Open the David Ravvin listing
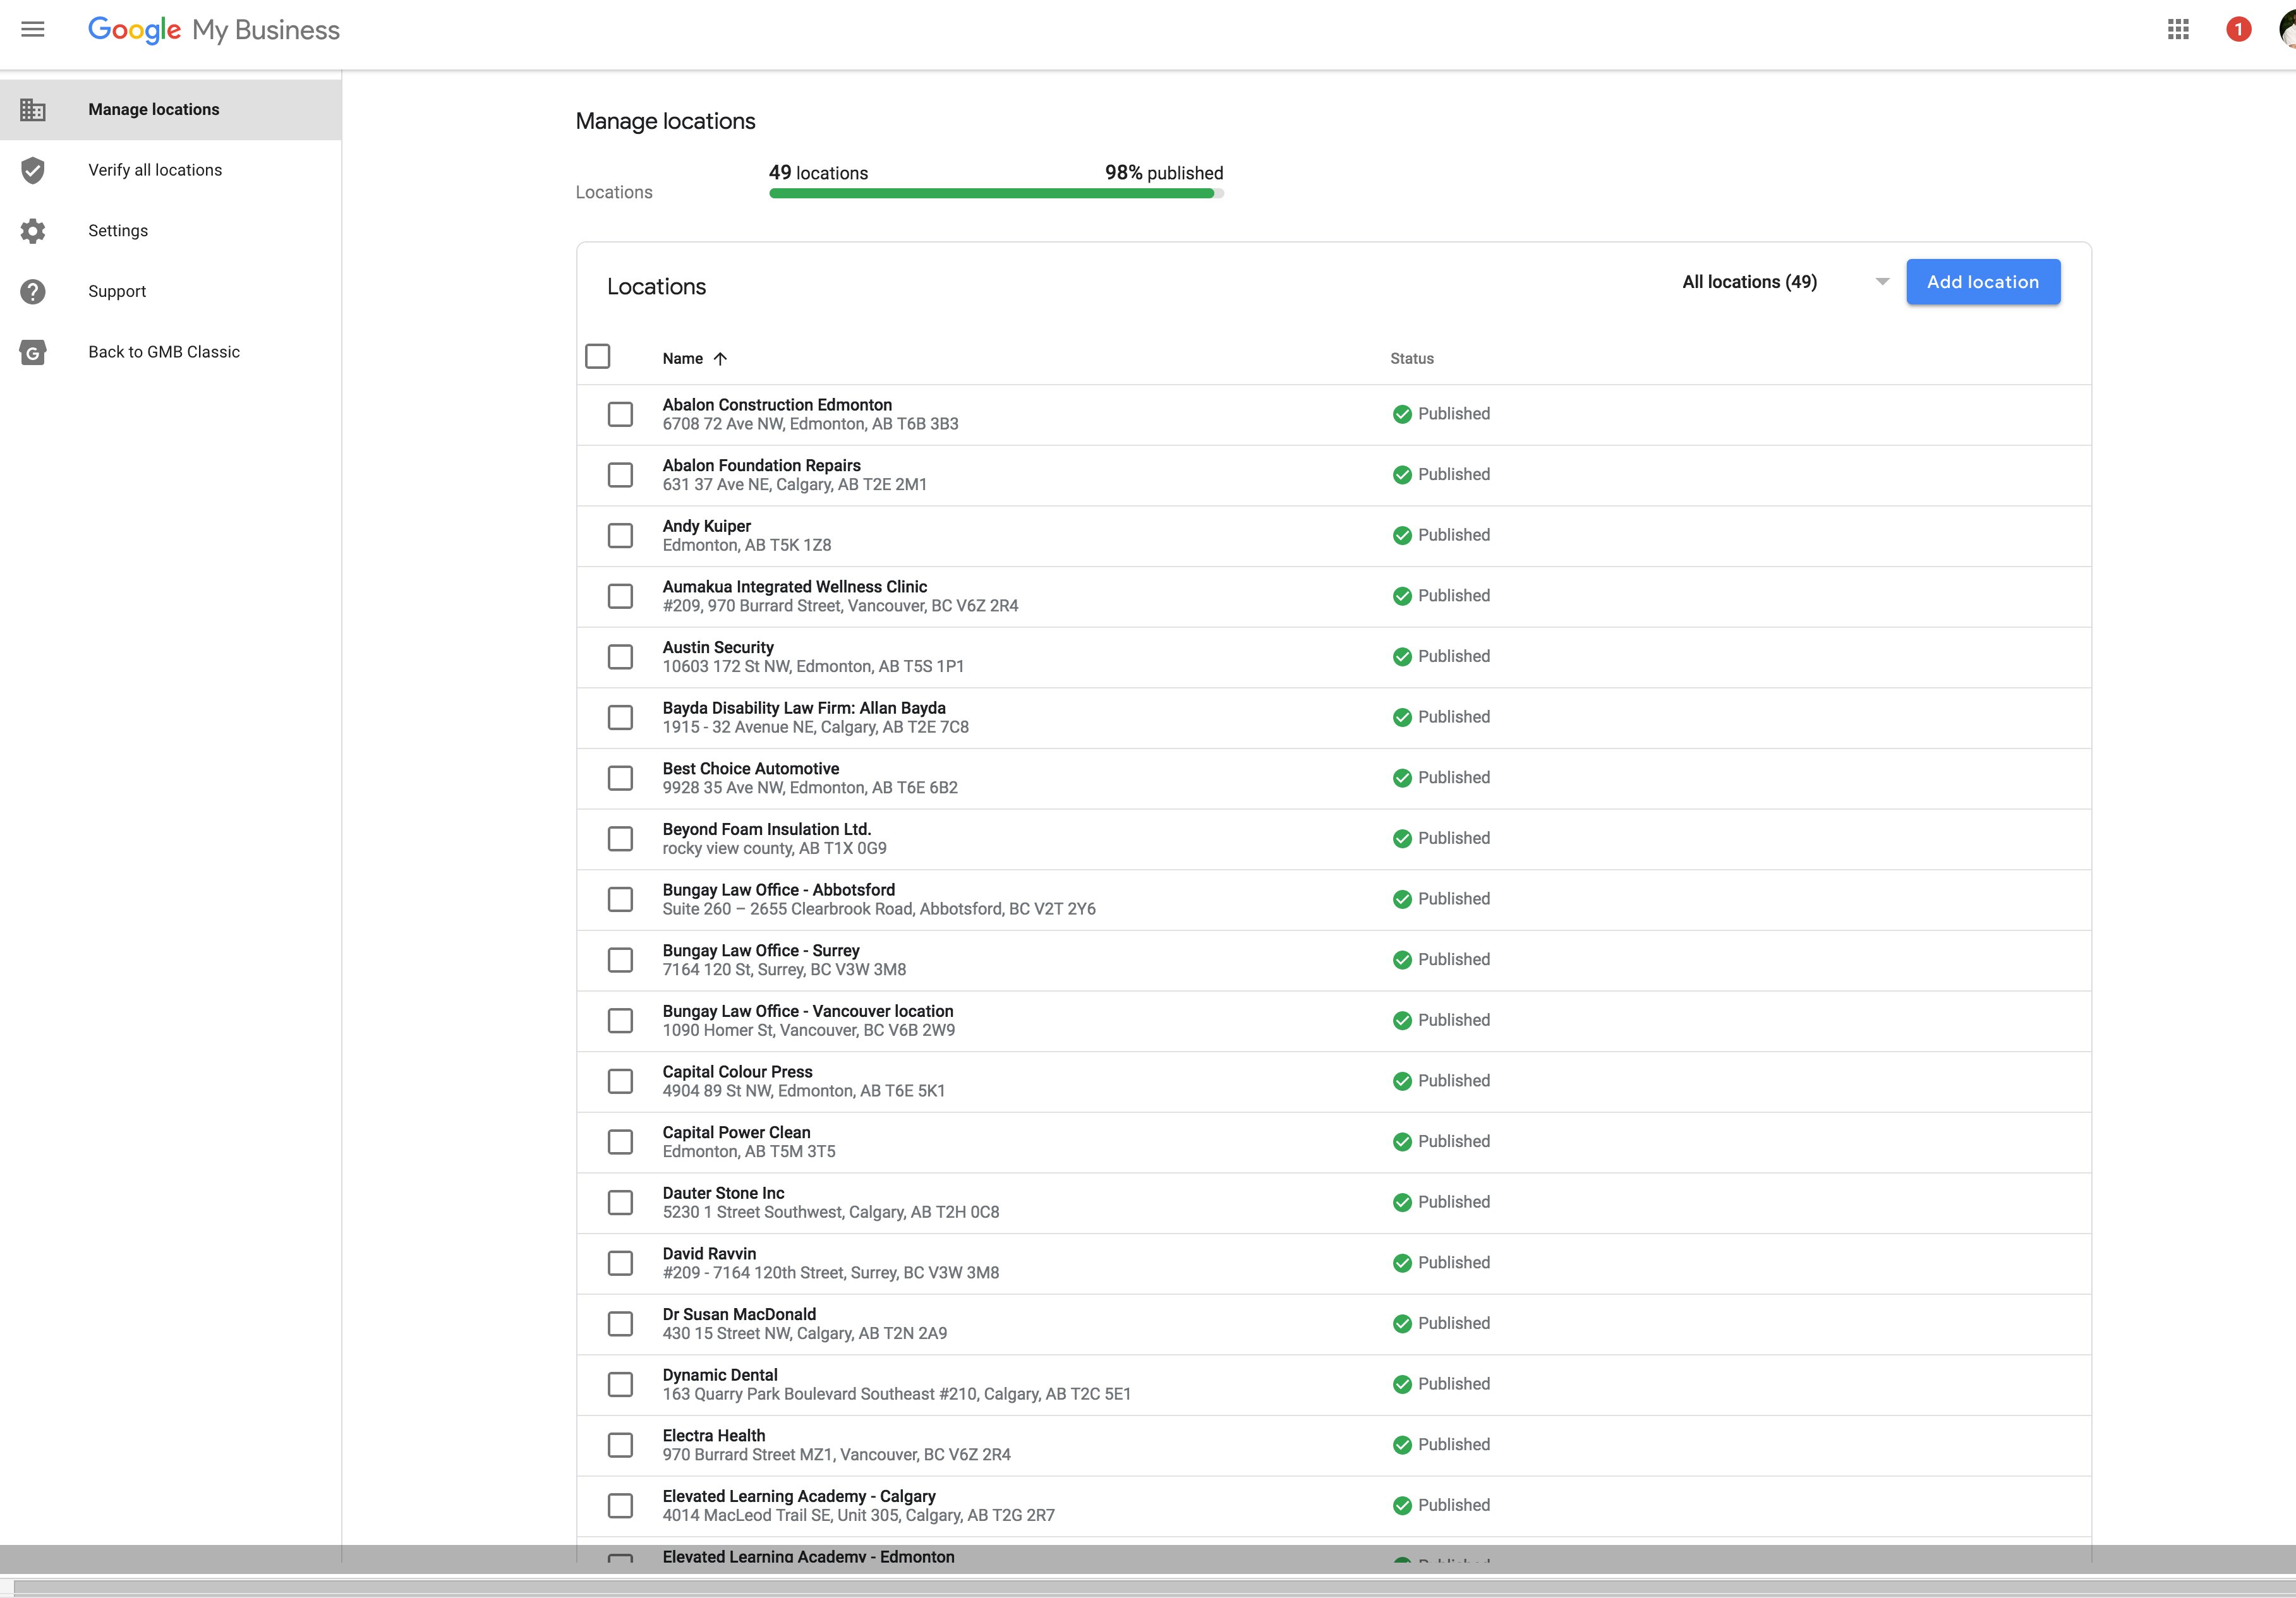Screen dimensions: 2296x1598 (x=709, y=1254)
